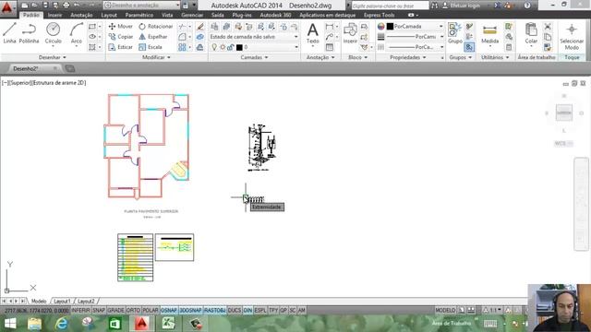591x332 pixels.
Task: Click the ViewCube top face
Action: point(564,113)
